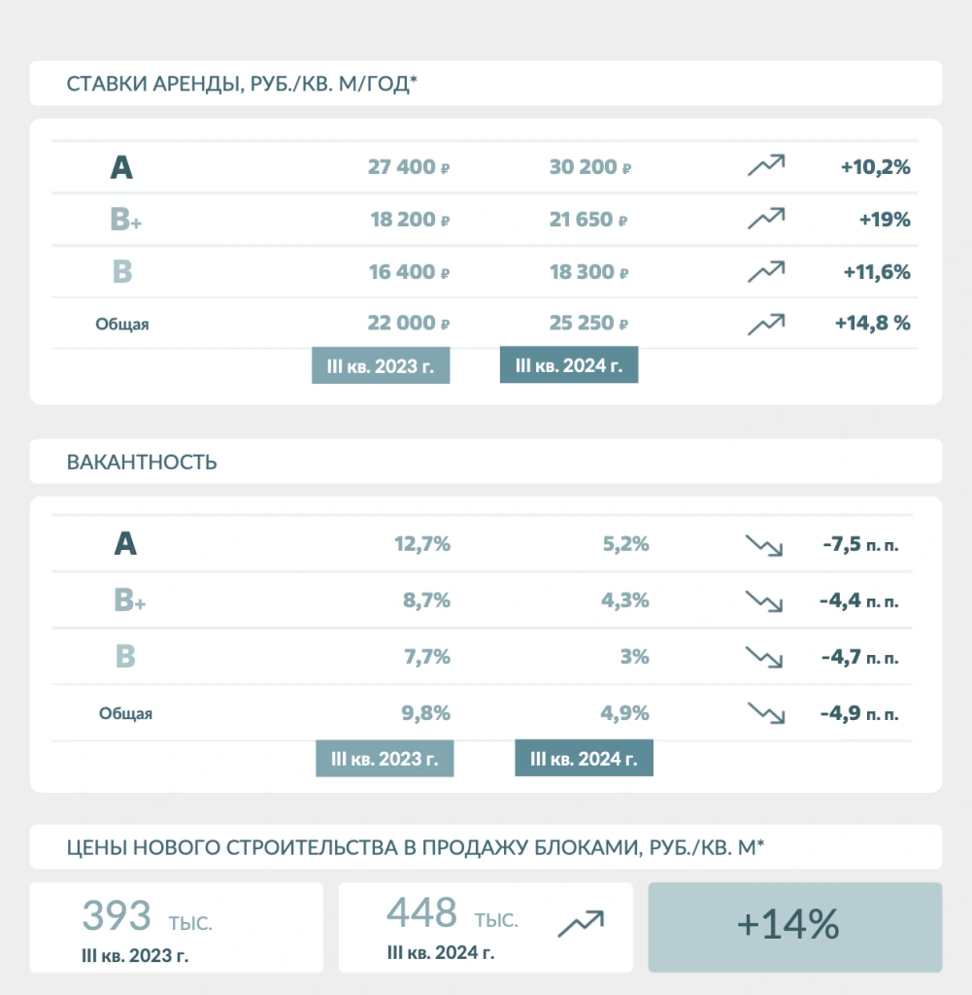Viewport: 972px width, 995px height.
Task: Select the III кв. 2024 г. label under rent rates
Action: coord(569,365)
